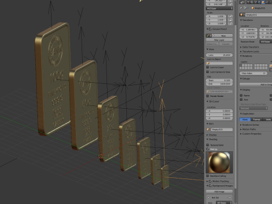Collapse the Relations panel
Image resolution: width=272 pixels, height=204 pixels.
coord(241,56)
